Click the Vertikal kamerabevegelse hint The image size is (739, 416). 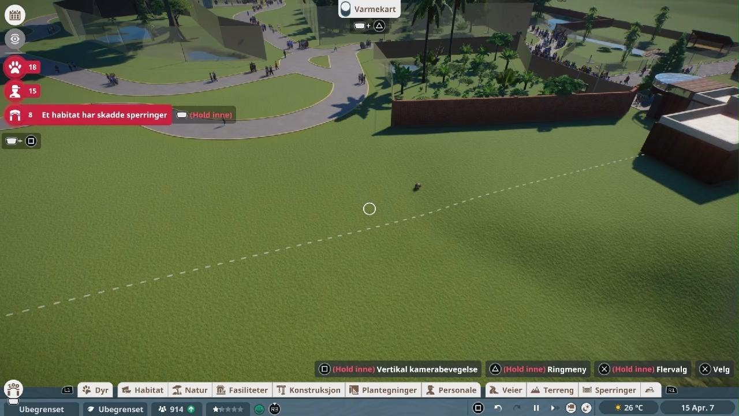pyautogui.click(x=399, y=369)
